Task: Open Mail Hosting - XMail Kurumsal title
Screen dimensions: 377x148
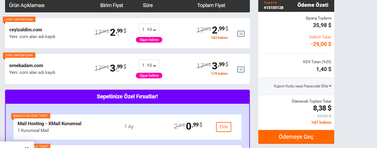Action: 50,124
